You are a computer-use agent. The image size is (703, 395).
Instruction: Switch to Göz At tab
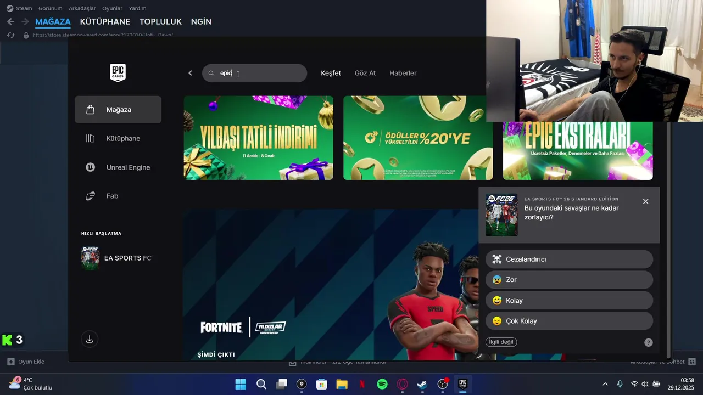365,73
